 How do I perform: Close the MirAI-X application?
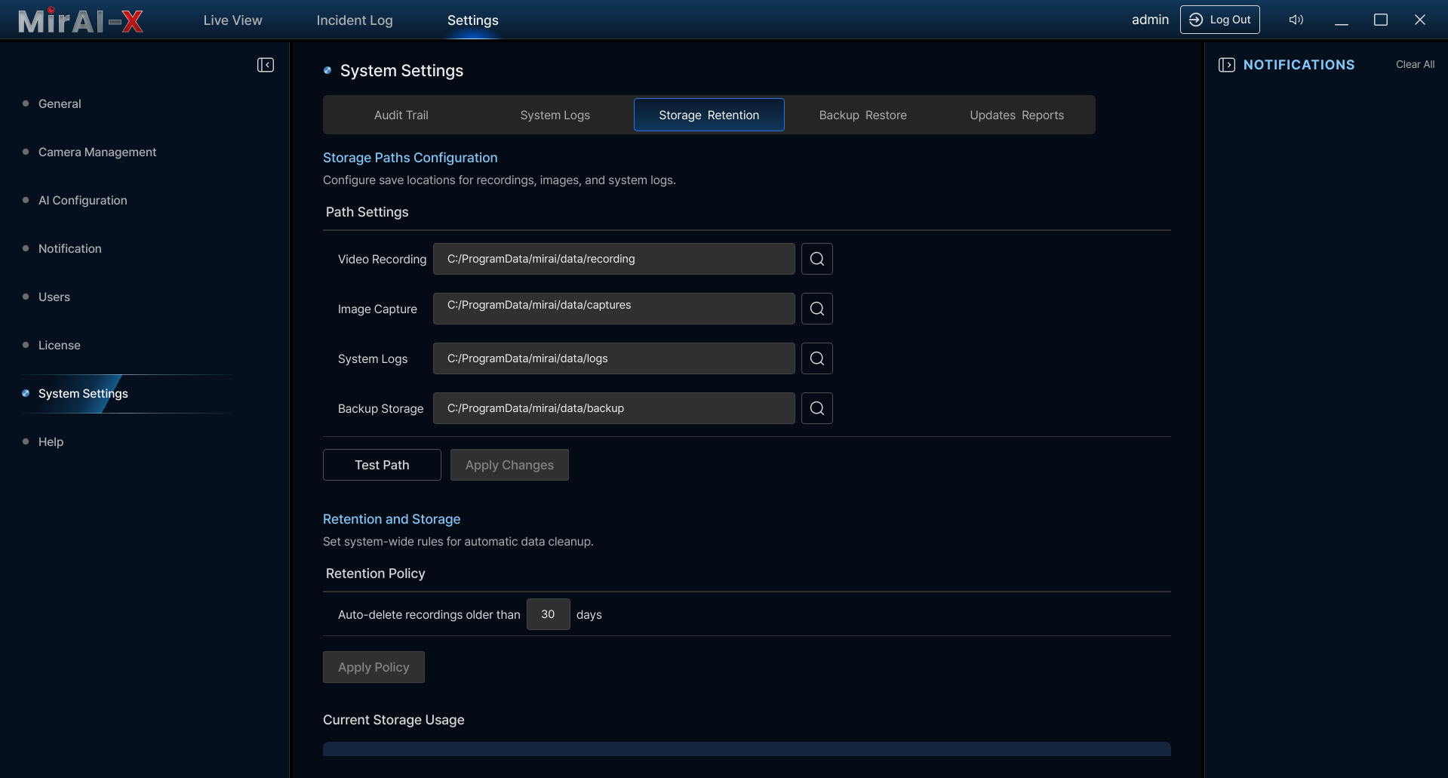point(1420,20)
